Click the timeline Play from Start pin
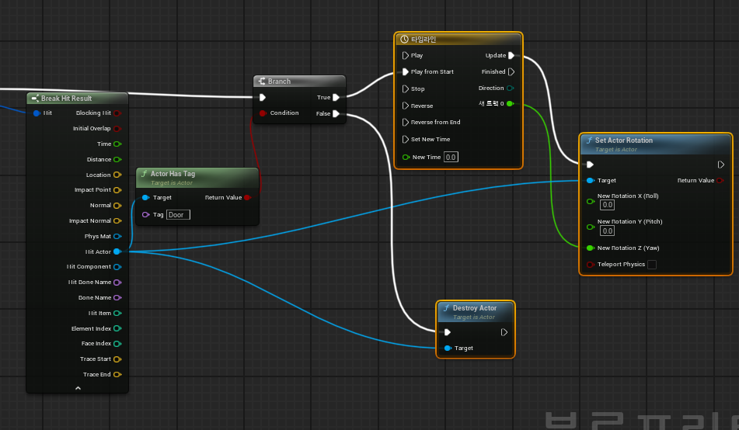The image size is (739, 430). 406,72
